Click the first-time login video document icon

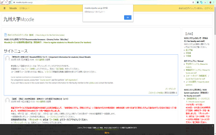click(5, 35)
